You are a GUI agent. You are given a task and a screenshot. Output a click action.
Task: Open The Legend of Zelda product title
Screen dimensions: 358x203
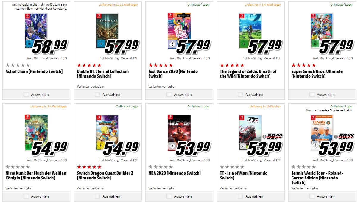point(248,74)
